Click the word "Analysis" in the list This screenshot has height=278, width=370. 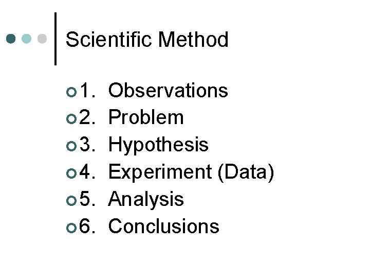146,199
